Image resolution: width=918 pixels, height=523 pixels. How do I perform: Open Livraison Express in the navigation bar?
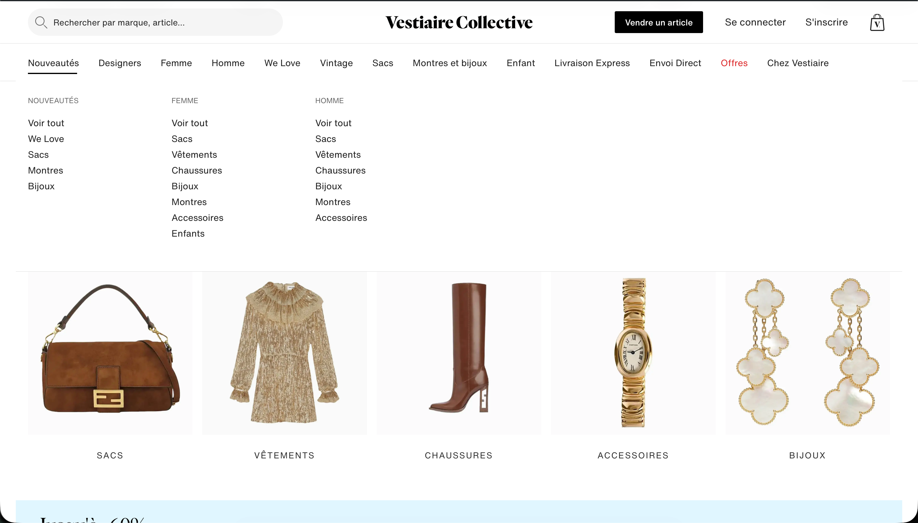click(x=592, y=63)
